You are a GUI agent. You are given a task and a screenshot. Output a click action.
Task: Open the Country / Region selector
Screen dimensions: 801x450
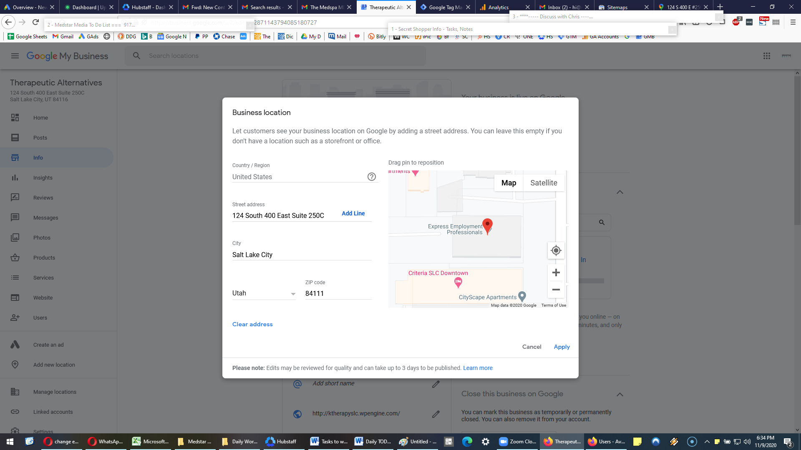(x=298, y=177)
